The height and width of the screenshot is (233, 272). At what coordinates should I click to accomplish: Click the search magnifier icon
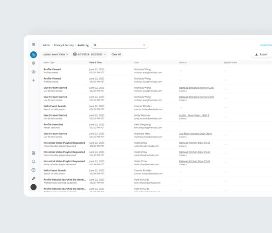pos(95,45)
